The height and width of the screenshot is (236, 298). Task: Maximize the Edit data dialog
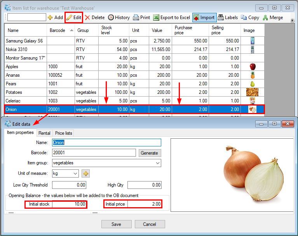tap(274, 124)
